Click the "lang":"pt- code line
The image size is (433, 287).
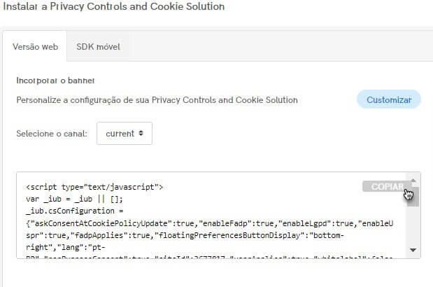pyautogui.click(x=66, y=247)
